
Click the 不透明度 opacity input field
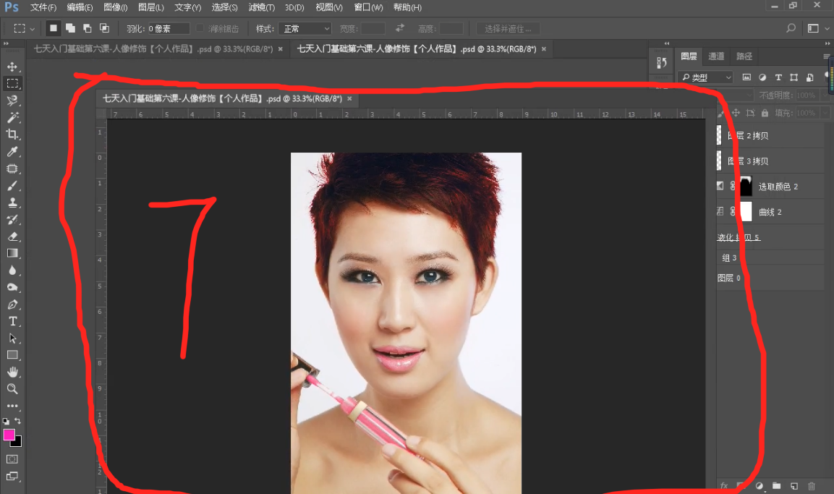click(805, 95)
